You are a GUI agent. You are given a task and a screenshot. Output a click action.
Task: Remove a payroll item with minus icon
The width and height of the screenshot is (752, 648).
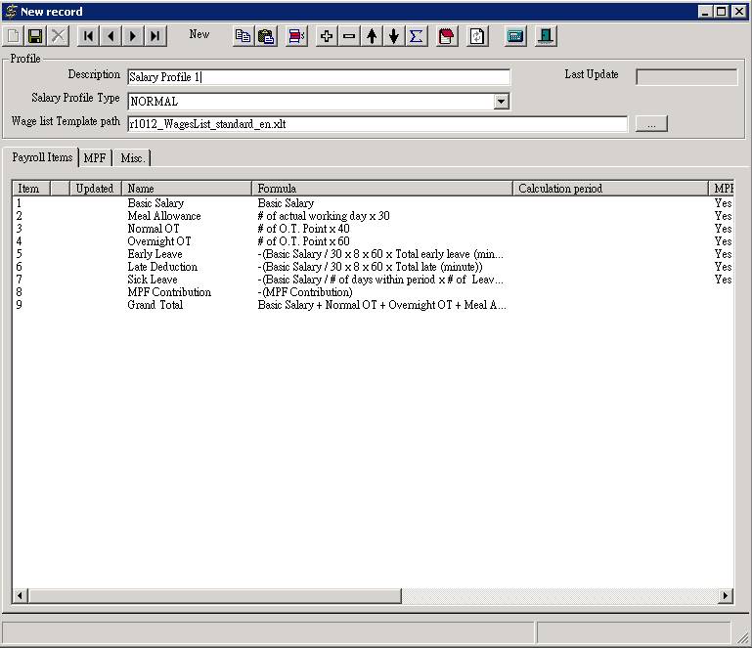coord(349,36)
